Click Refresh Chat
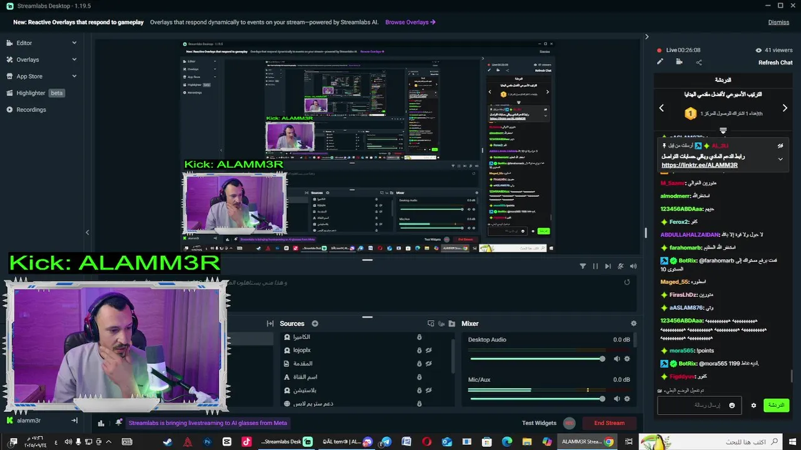The width and height of the screenshot is (801, 450). pos(775,62)
